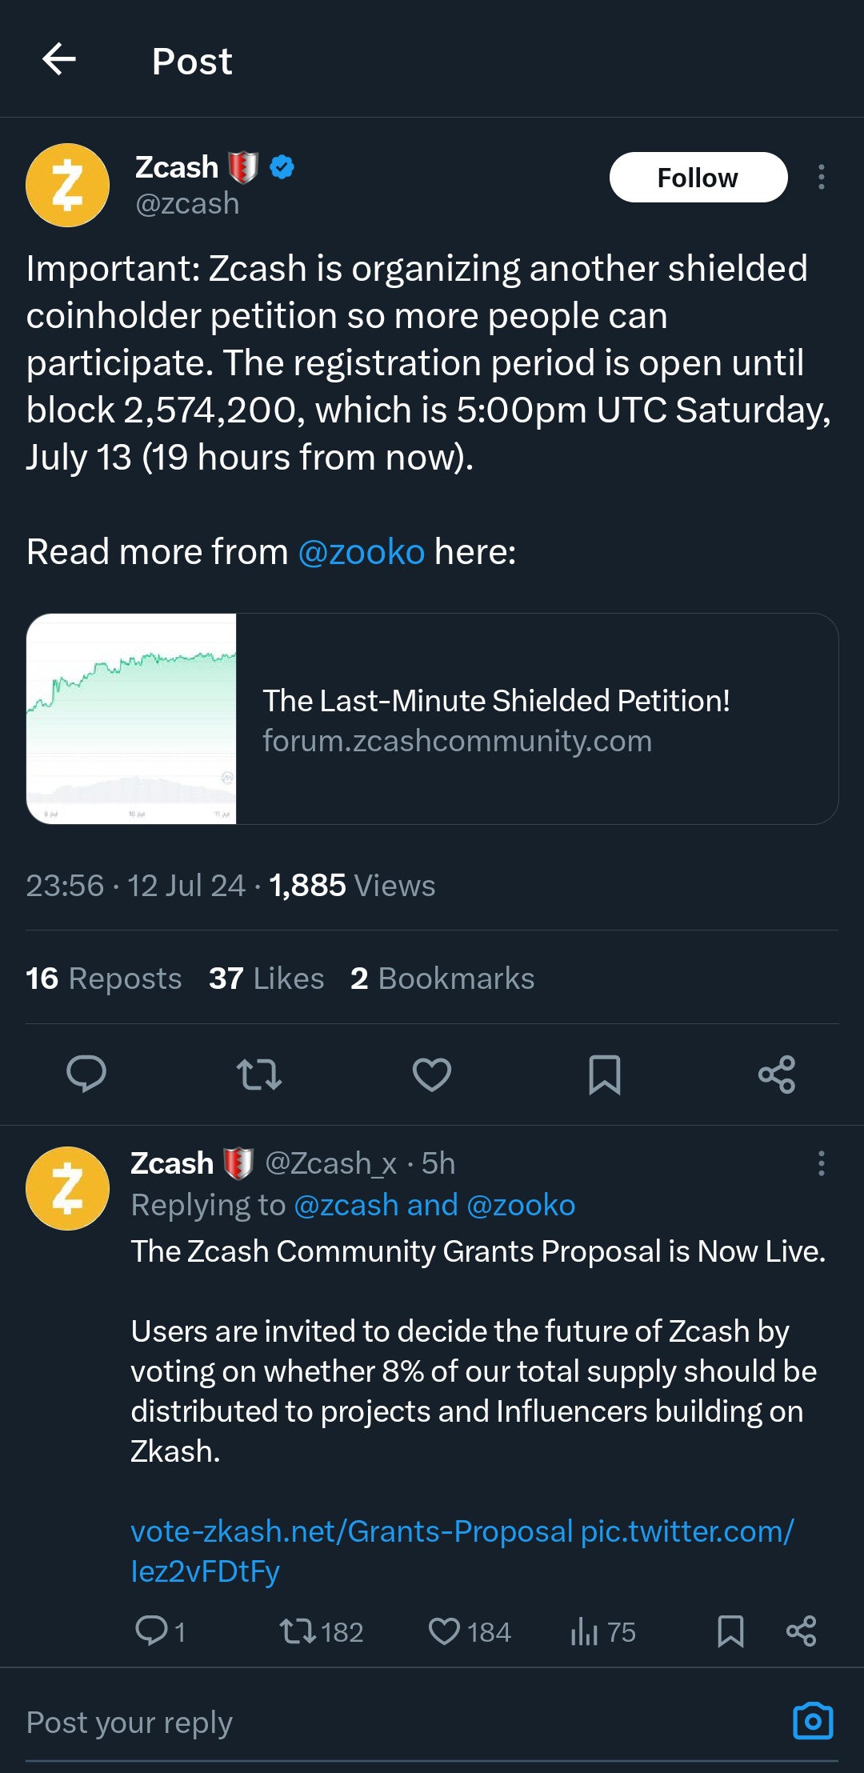Tap the back arrow in the header

click(x=59, y=59)
